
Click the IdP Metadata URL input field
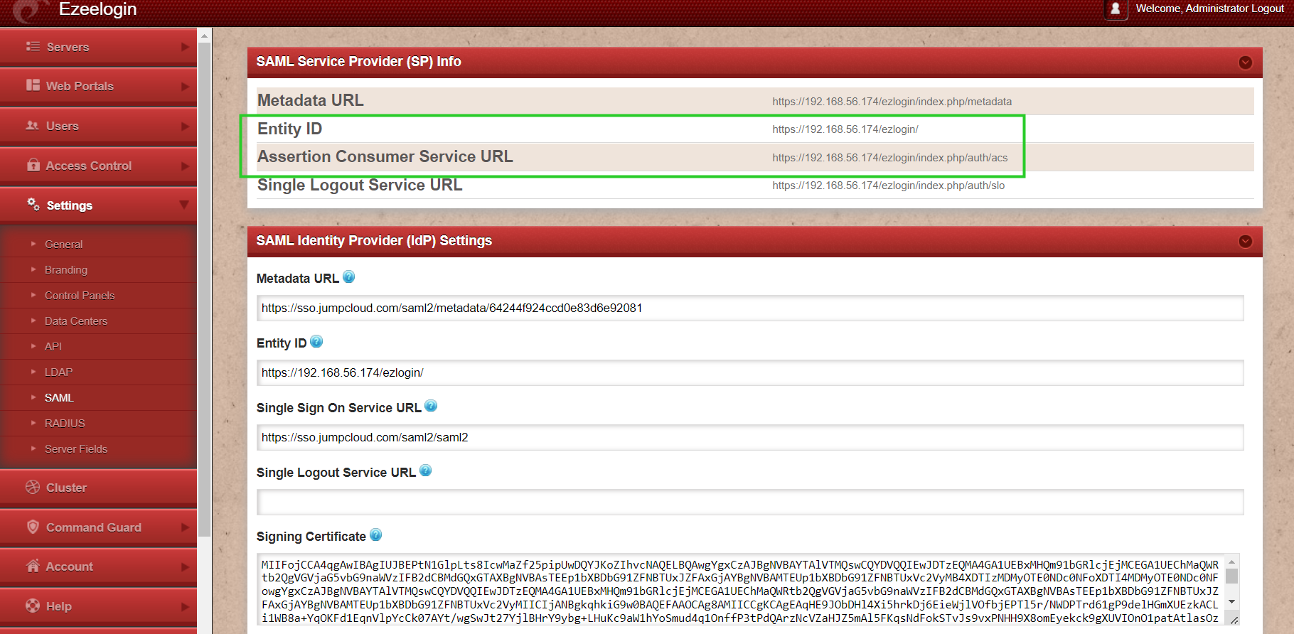click(750, 308)
